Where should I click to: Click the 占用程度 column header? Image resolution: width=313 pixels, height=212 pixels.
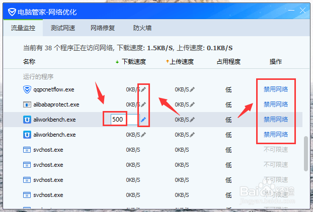click(228, 62)
